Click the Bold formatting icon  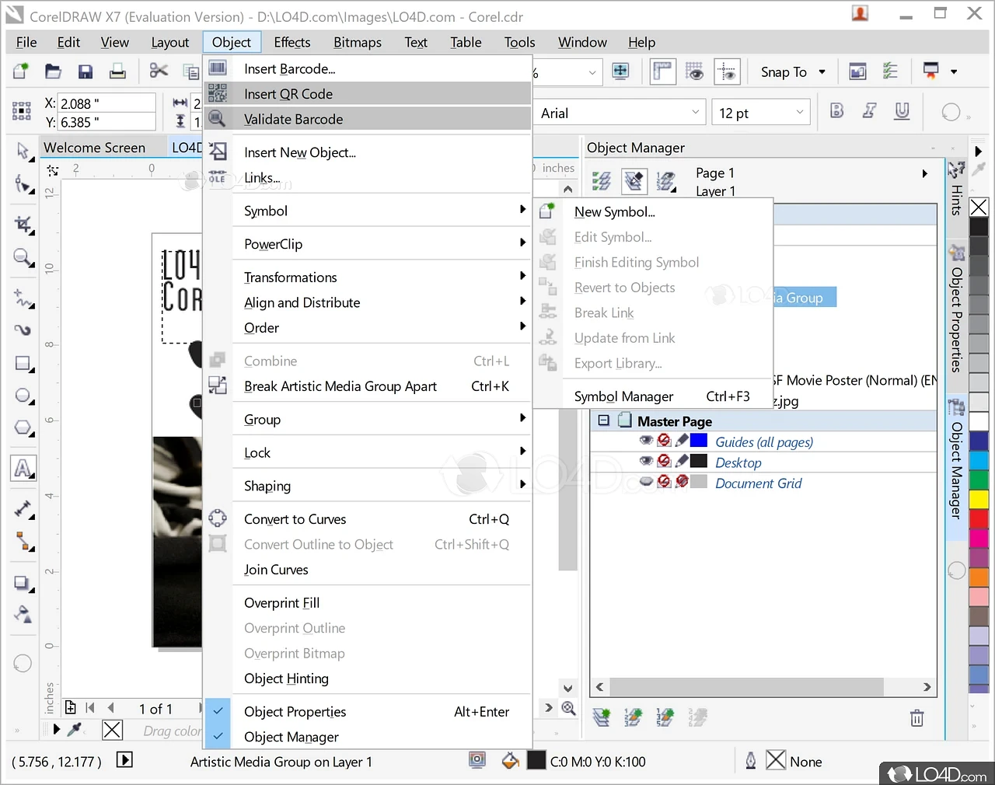(x=836, y=111)
